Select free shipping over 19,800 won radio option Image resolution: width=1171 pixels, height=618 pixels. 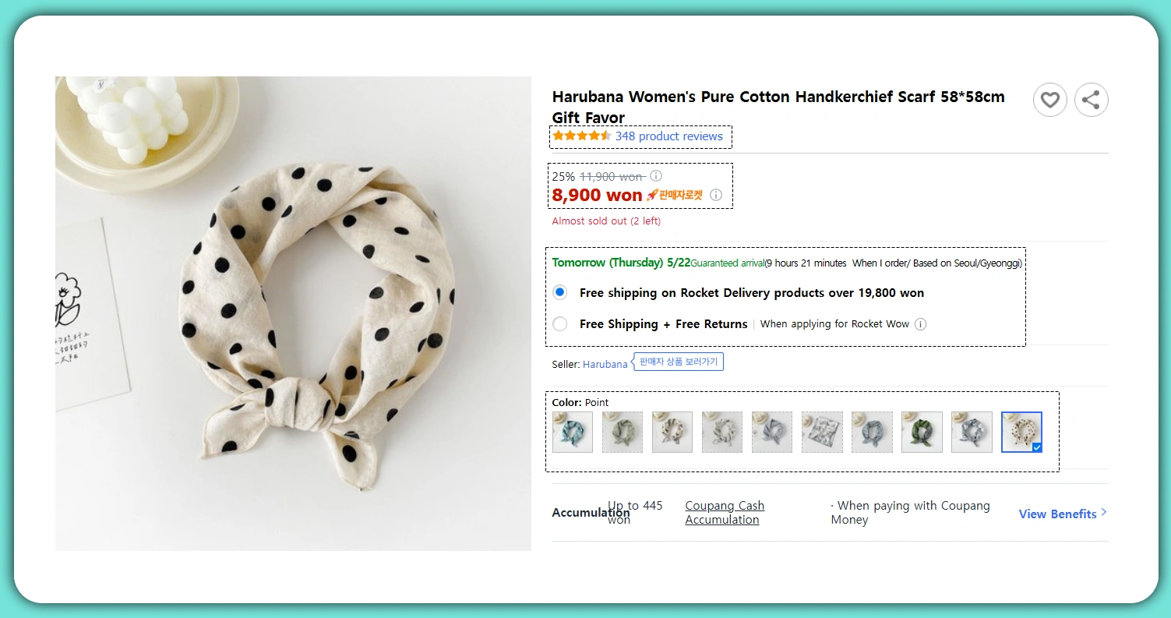[x=559, y=293]
